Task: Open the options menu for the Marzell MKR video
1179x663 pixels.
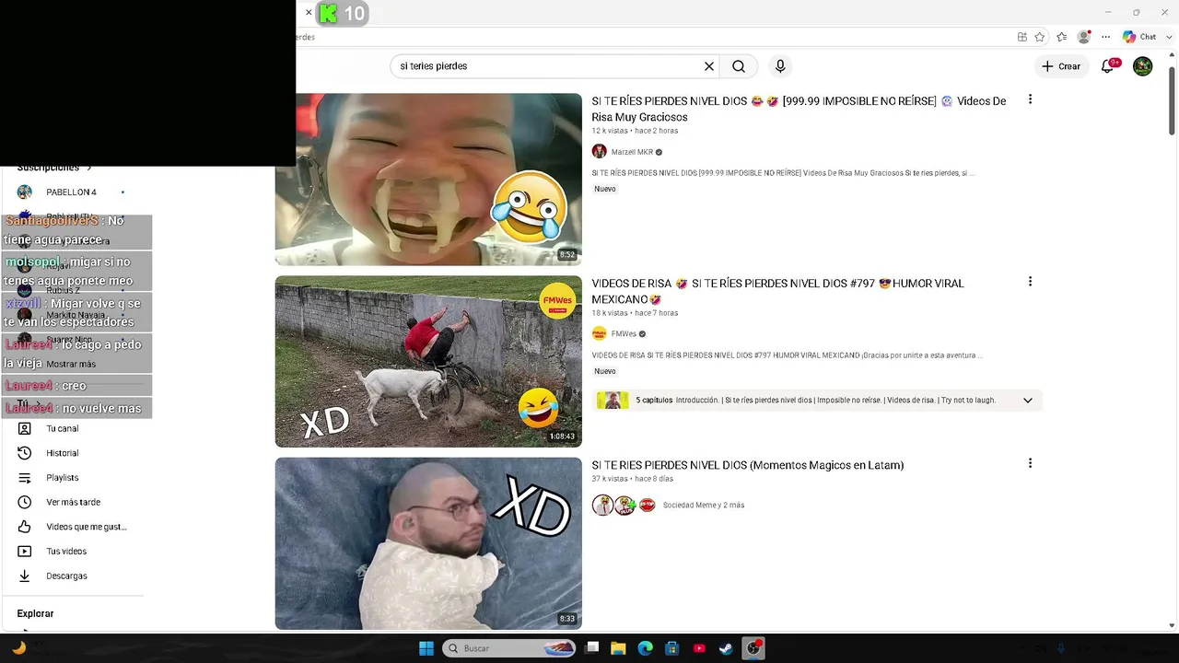Action: pyautogui.click(x=1030, y=99)
